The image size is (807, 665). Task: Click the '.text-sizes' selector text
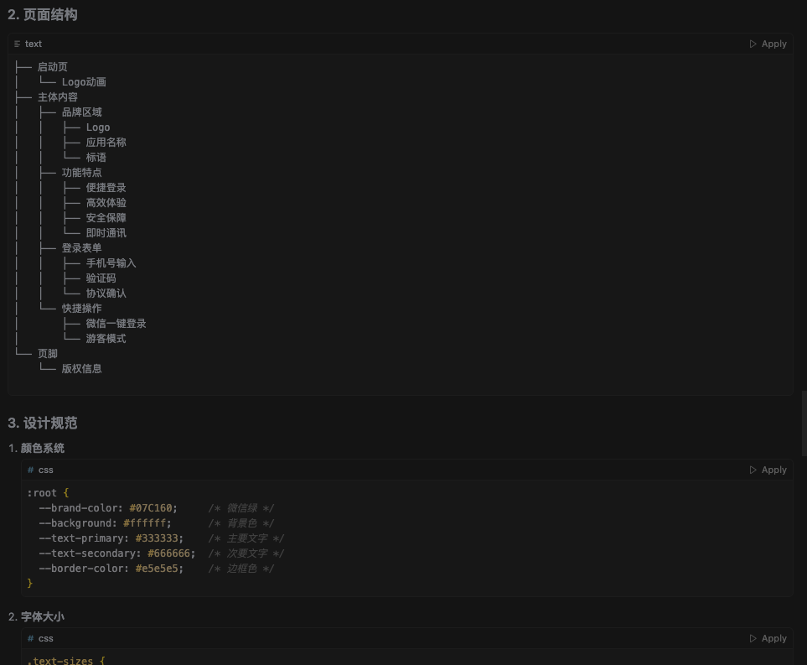click(59, 660)
